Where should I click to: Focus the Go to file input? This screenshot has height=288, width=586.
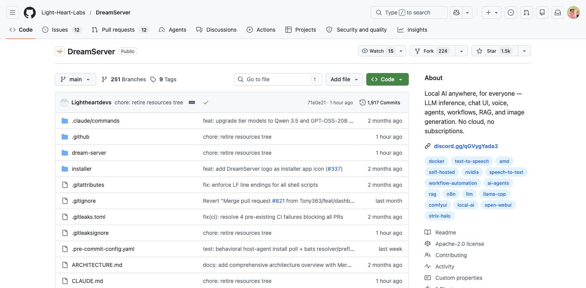278,79
